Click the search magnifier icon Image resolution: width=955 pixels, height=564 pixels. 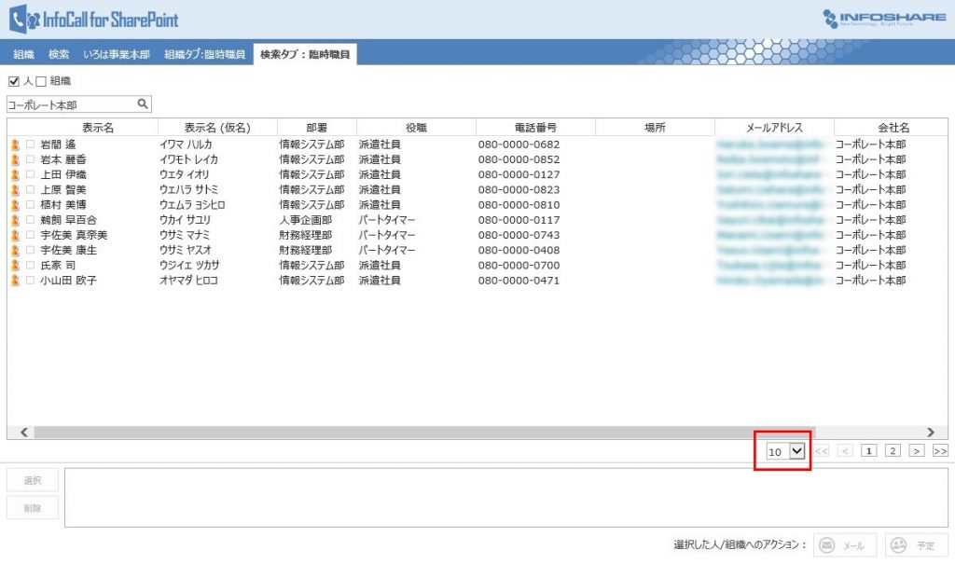point(143,105)
